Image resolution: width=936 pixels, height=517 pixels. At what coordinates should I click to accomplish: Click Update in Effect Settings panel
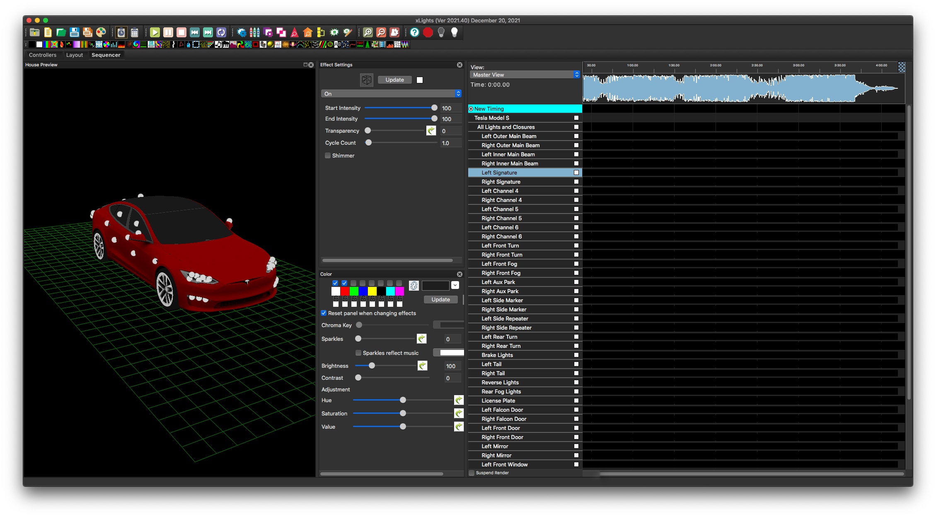tap(394, 80)
